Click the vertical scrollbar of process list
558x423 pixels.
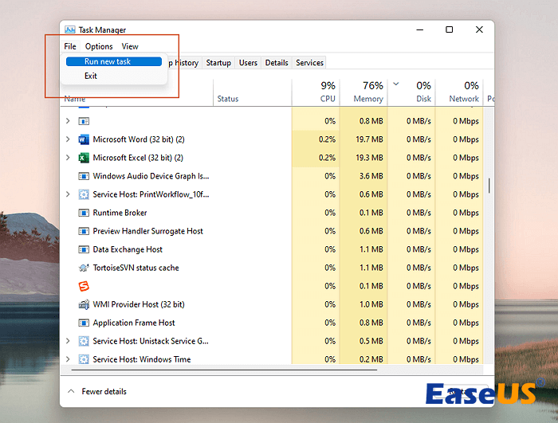[x=489, y=186]
